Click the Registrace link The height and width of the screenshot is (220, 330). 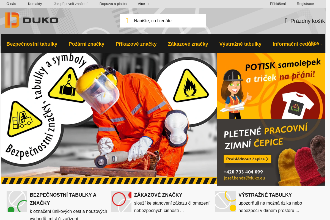tap(305, 4)
